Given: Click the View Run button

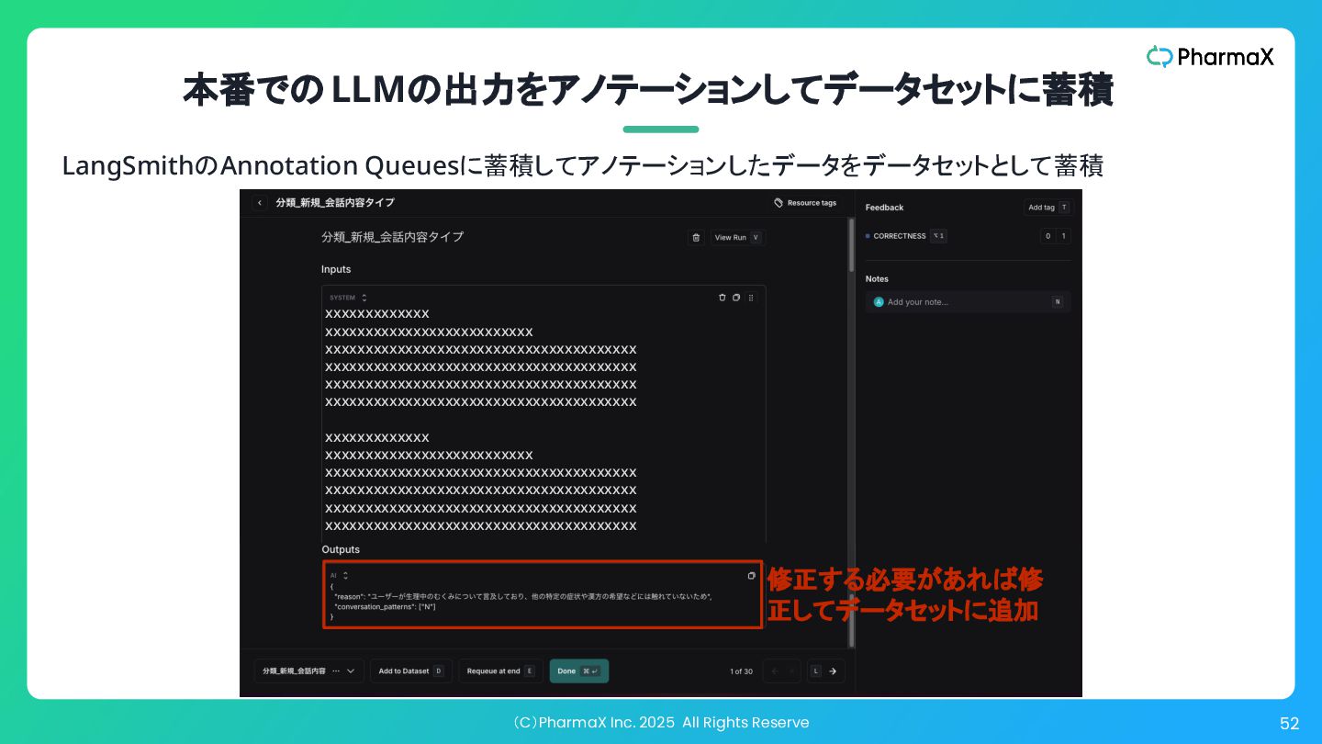Looking at the screenshot, I should [x=737, y=237].
